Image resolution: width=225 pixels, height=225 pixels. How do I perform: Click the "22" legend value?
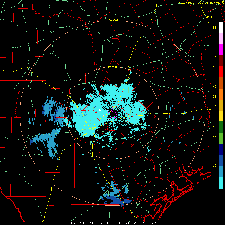(x=215, y=136)
